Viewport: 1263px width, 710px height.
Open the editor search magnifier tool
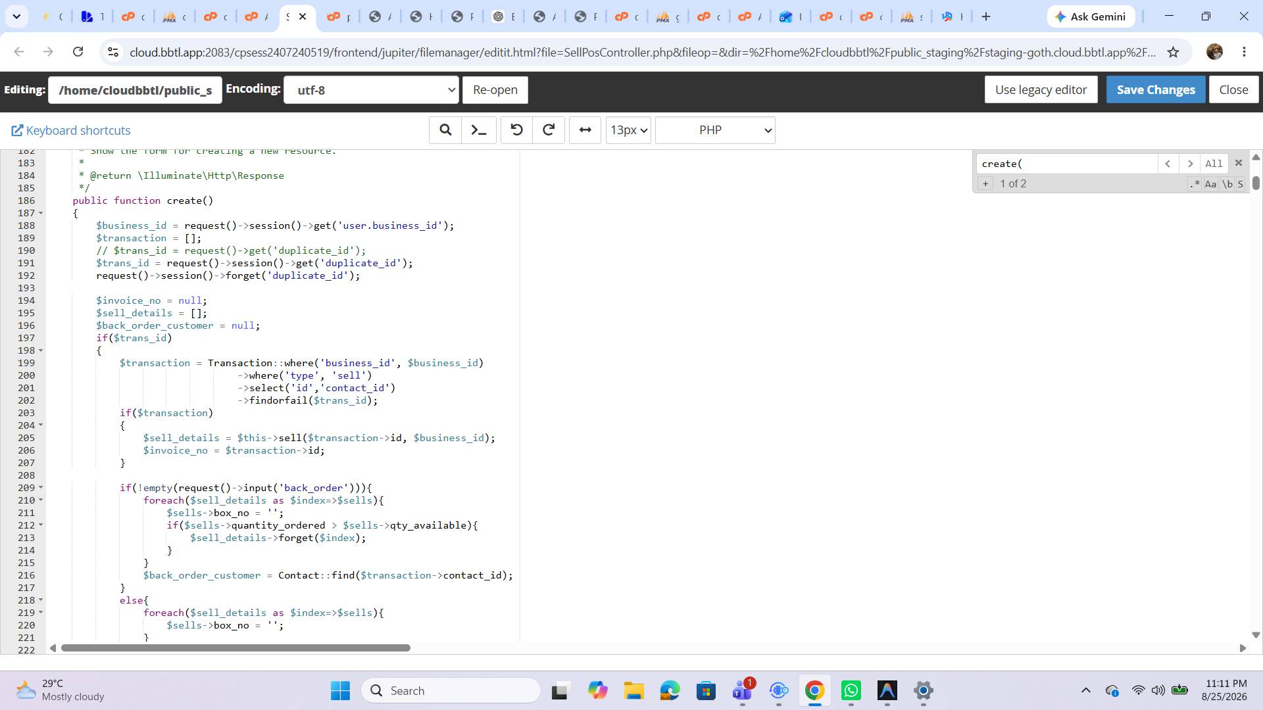tap(445, 130)
